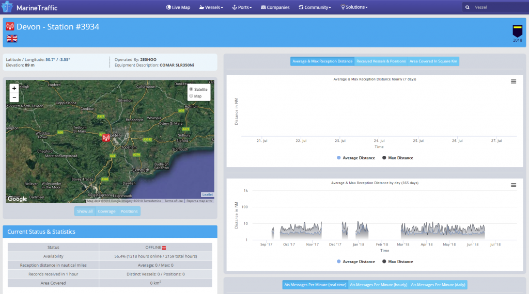
Task: Open the 365 days chart context menu
Action: [513, 185]
